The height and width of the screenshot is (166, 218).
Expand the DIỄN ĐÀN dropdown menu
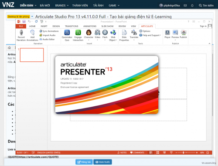(x=28, y=6)
